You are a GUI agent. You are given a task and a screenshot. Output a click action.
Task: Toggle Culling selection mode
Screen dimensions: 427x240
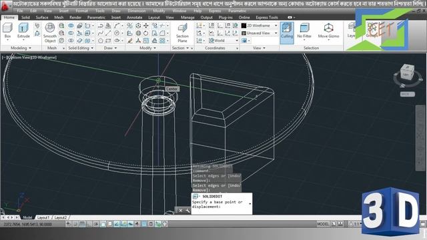[x=287, y=33]
